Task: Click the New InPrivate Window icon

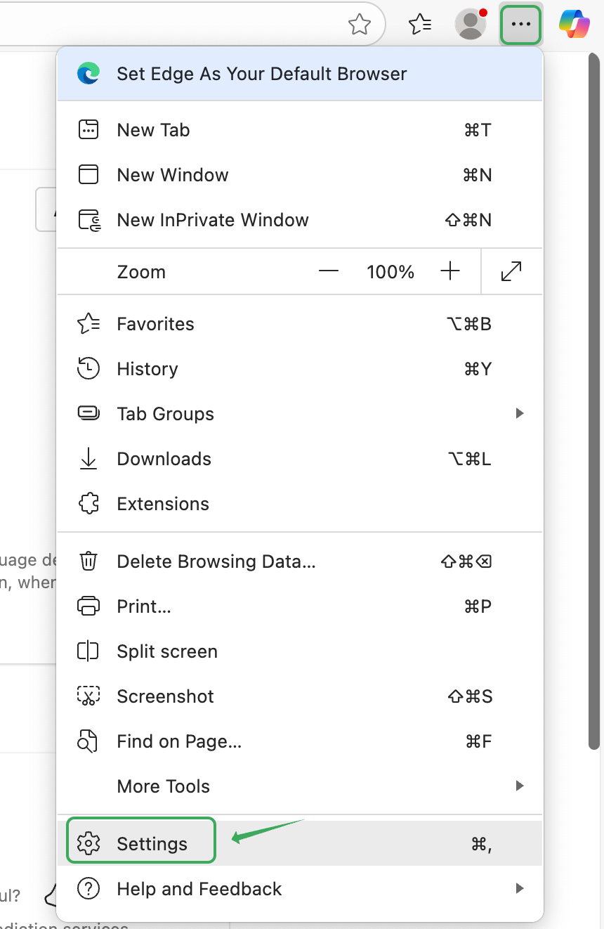Action: (89, 220)
